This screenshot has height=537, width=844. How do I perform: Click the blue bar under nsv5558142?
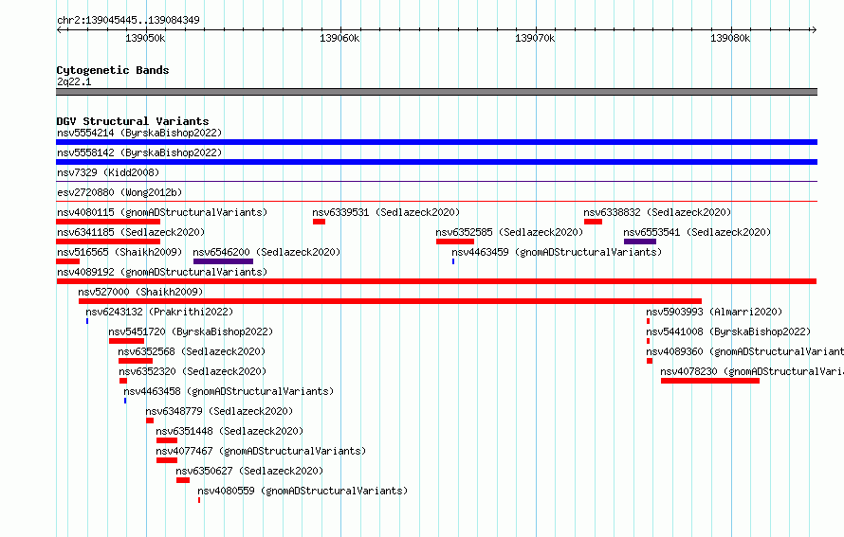[x=436, y=162]
